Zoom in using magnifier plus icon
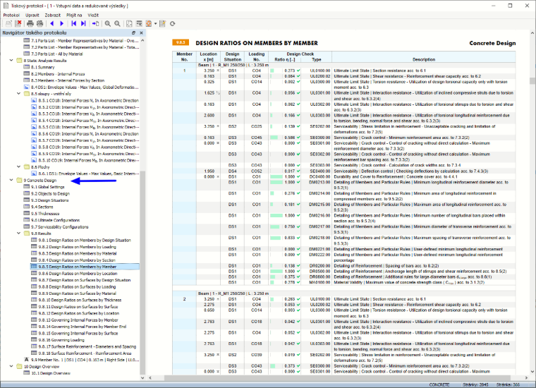This screenshot has height=388, width=536. (x=108, y=23)
